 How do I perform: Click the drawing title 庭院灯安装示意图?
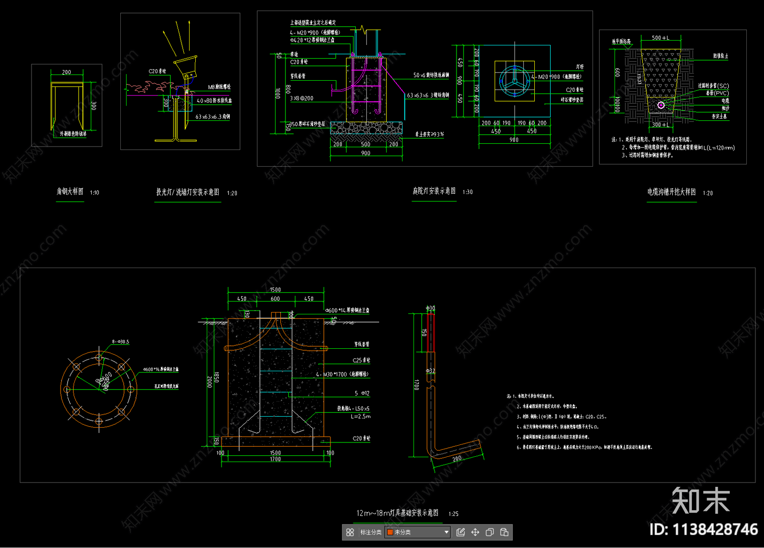(434, 191)
